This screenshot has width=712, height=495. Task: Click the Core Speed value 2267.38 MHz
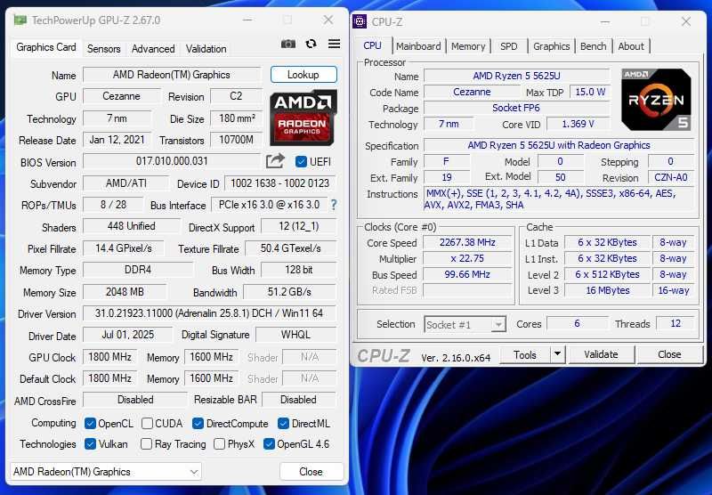pyautogui.click(x=467, y=242)
